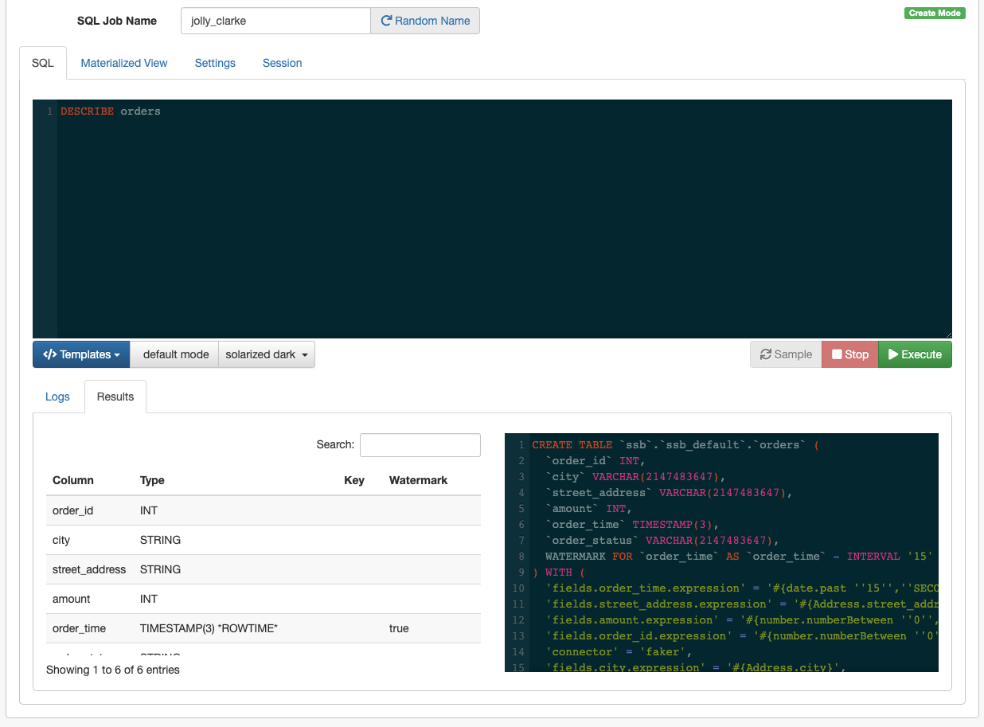Select the Results tab

(115, 397)
